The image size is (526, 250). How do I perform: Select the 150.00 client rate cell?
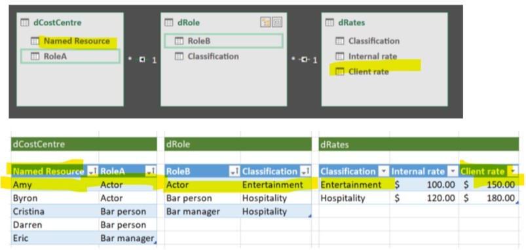pos(489,185)
